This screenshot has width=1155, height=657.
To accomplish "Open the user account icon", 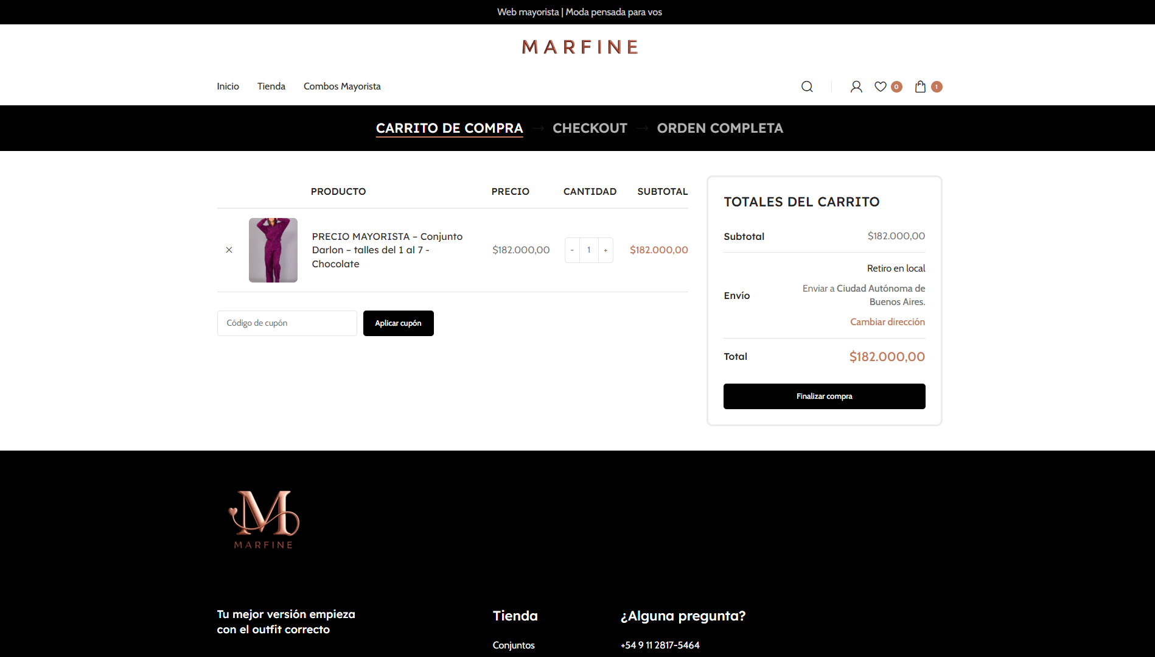I will (x=856, y=86).
